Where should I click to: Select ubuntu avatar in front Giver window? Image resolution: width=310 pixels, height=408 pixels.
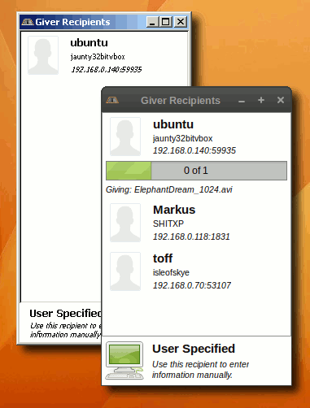pyautogui.click(x=125, y=137)
